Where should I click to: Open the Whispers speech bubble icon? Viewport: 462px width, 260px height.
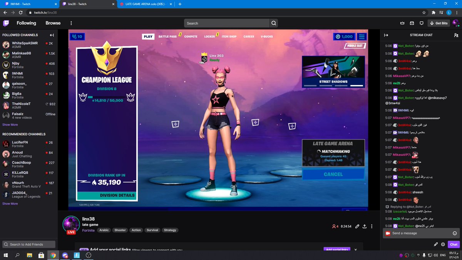[x=421, y=23]
